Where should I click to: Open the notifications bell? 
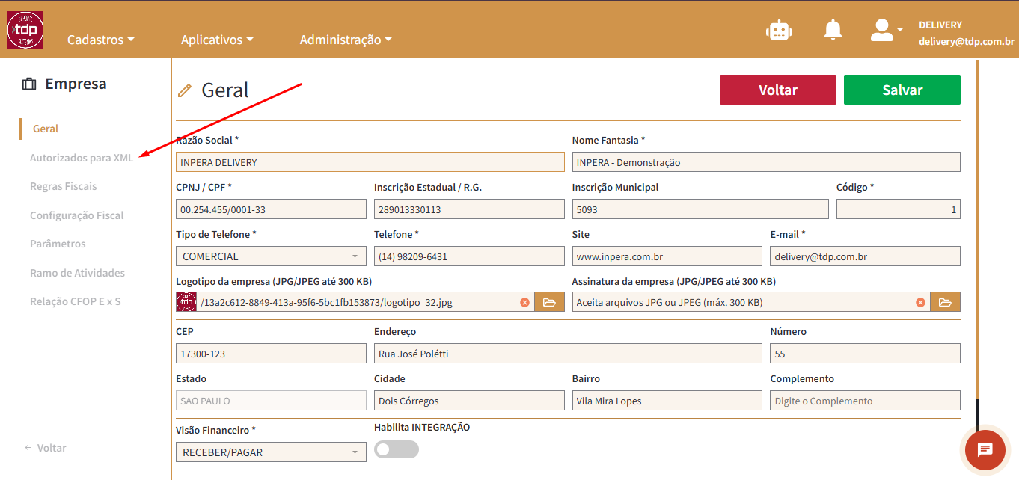point(833,30)
